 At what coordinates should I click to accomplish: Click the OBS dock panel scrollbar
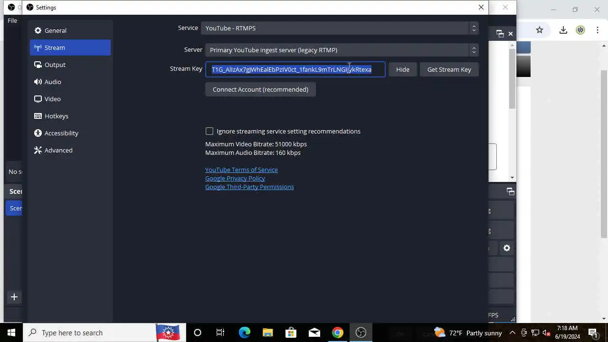[x=512, y=79]
